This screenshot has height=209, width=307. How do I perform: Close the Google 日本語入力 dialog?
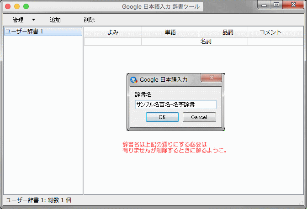click(211, 78)
